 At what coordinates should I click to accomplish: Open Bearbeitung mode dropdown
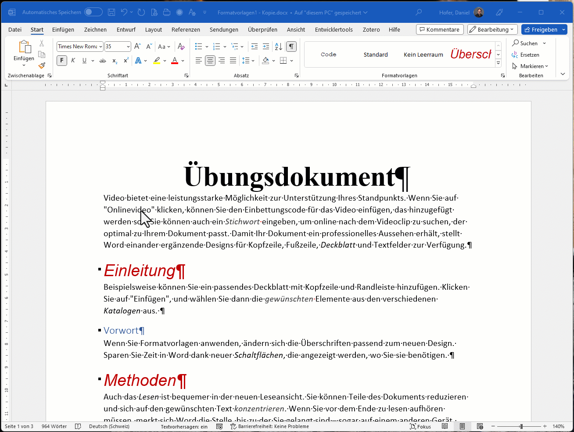click(492, 29)
